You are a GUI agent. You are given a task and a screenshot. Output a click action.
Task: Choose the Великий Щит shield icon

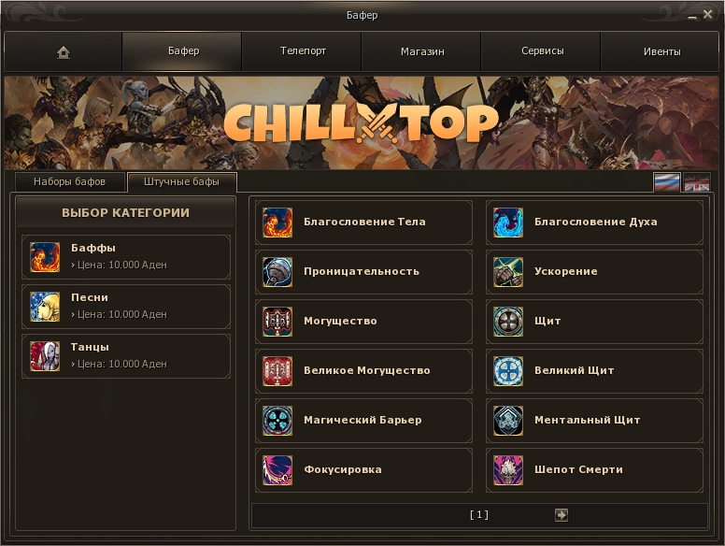click(508, 371)
